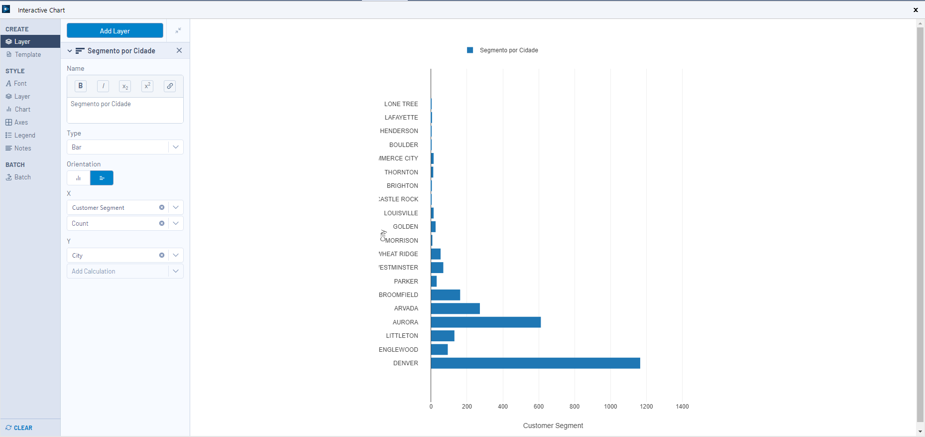The width and height of the screenshot is (925, 437).
Task: Click the Bold formatting button
Action: click(81, 86)
